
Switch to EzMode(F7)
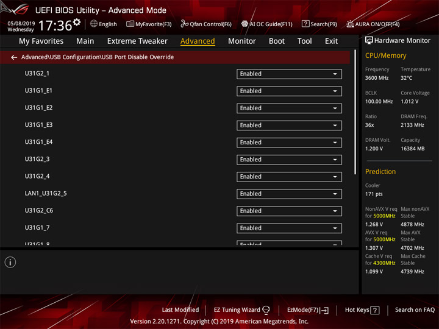click(x=308, y=310)
